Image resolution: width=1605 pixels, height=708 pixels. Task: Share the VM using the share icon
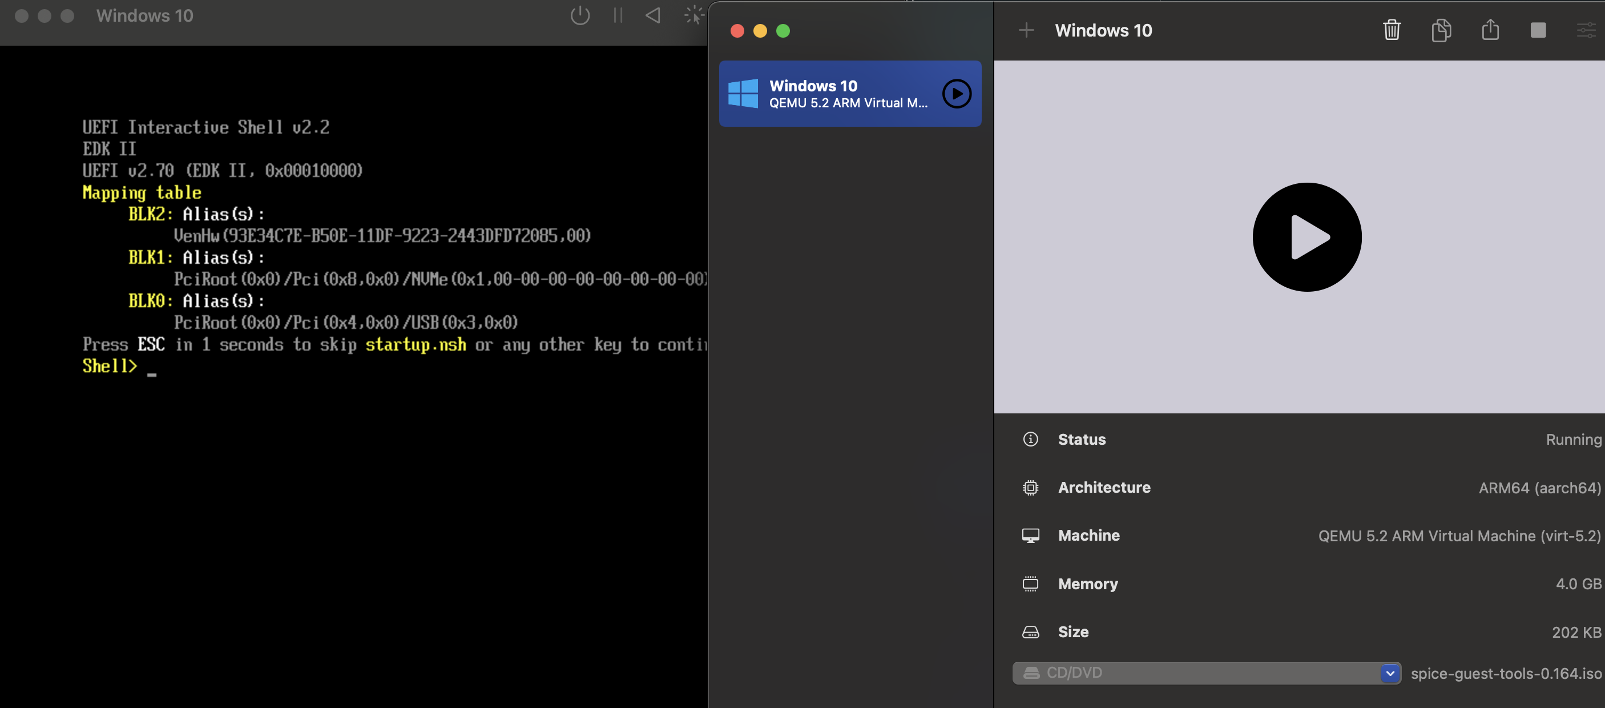click(x=1490, y=30)
